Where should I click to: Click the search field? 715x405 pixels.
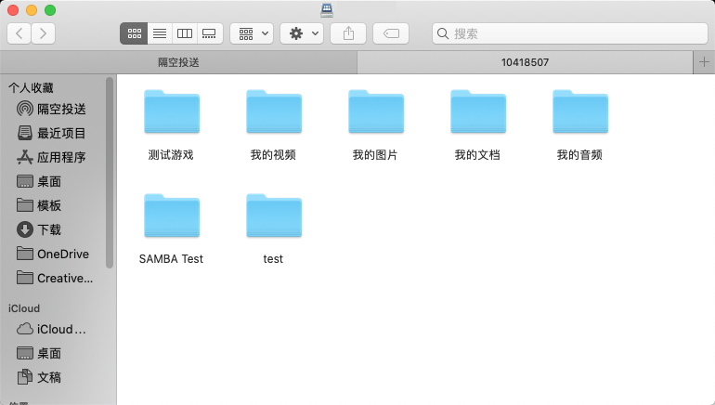tap(566, 33)
